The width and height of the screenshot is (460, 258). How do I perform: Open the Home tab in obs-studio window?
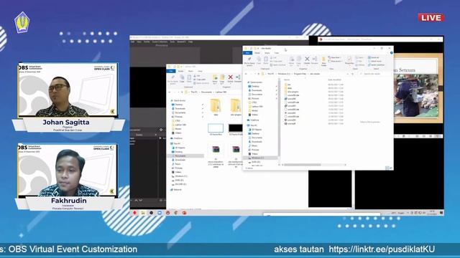tap(257, 53)
